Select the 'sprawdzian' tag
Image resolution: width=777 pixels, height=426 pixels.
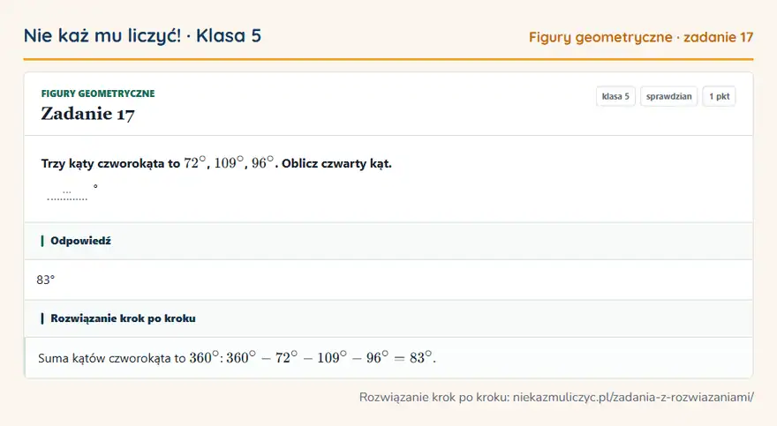[x=668, y=96]
